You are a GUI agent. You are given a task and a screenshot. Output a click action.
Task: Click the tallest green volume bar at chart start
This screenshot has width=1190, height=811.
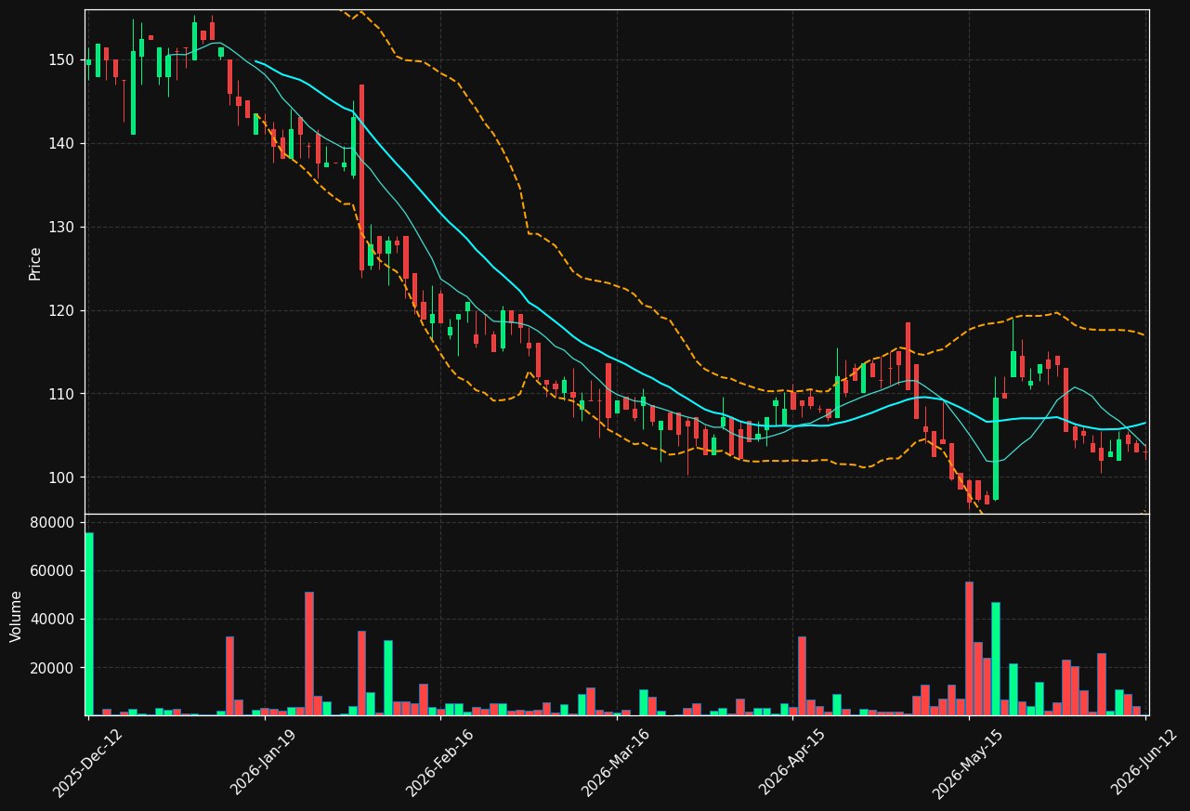[89, 623]
